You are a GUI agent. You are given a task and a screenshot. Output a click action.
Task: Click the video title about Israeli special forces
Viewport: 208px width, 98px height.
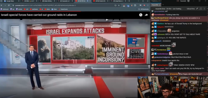tap(39, 15)
